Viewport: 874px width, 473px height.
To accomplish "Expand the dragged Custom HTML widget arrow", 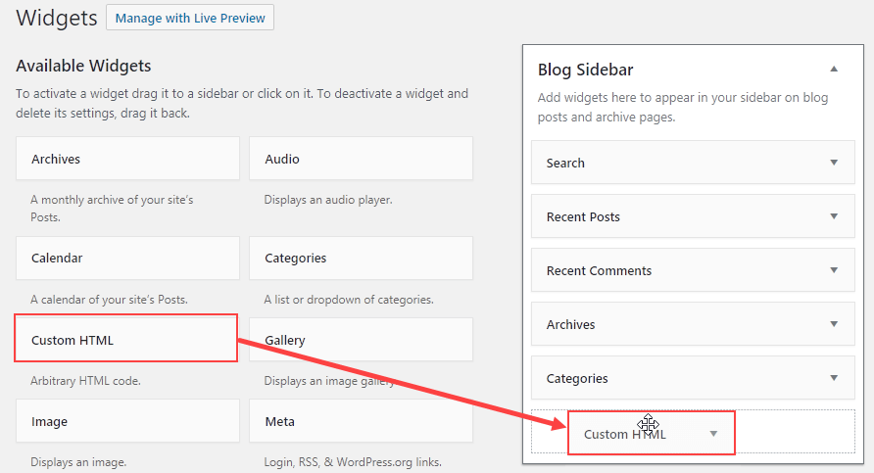I will [x=713, y=434].
